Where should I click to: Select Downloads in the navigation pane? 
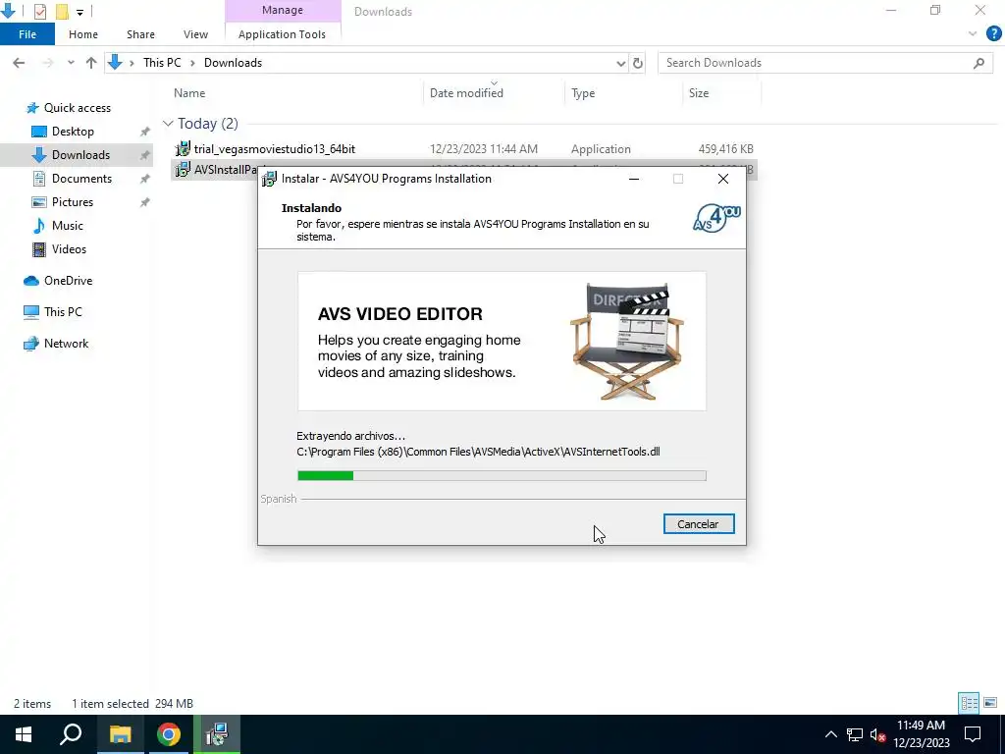[x=80, y=155]
